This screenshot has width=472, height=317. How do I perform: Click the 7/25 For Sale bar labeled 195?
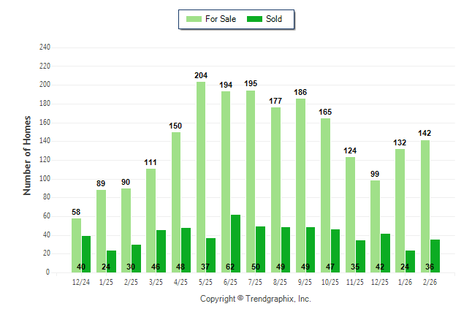251,181
